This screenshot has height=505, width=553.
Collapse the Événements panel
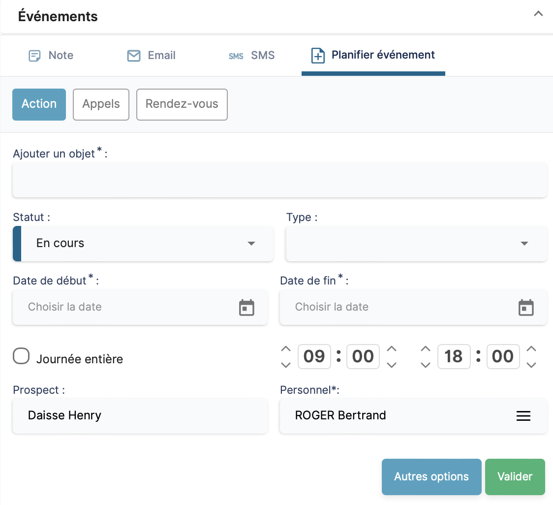pos(538,14)
